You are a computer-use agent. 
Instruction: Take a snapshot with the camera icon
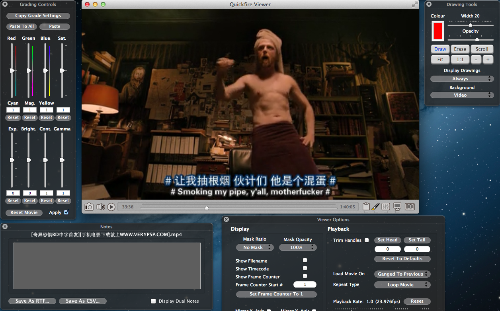[89, 207]
